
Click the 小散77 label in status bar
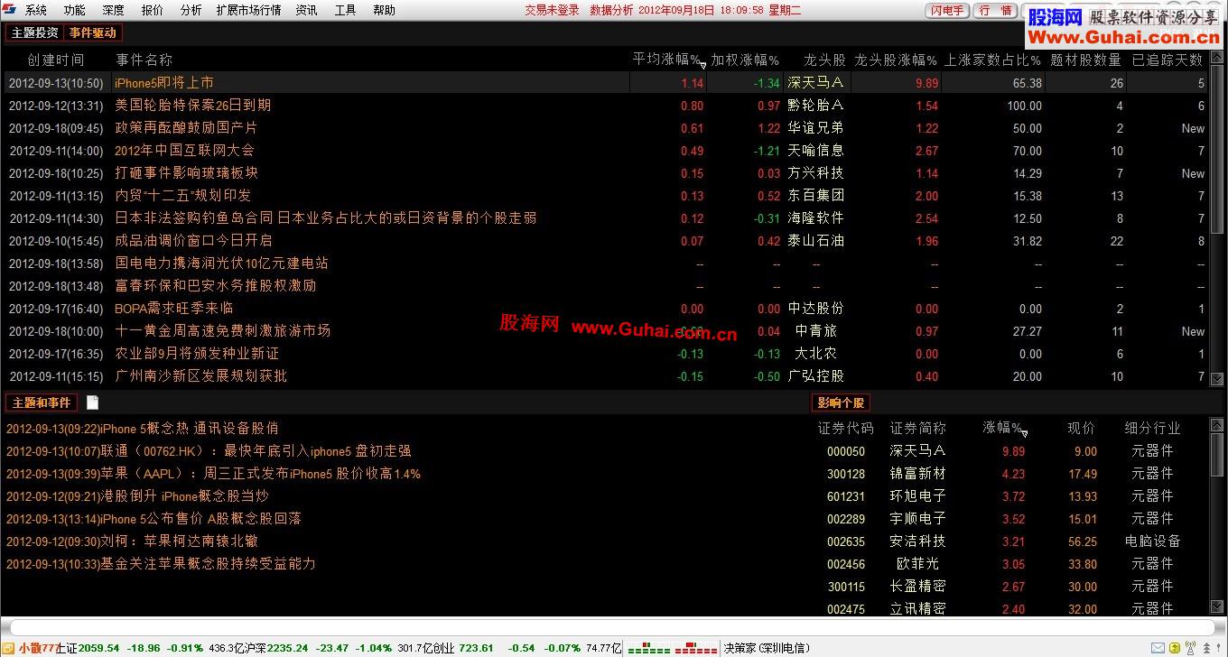coord(37,648)
